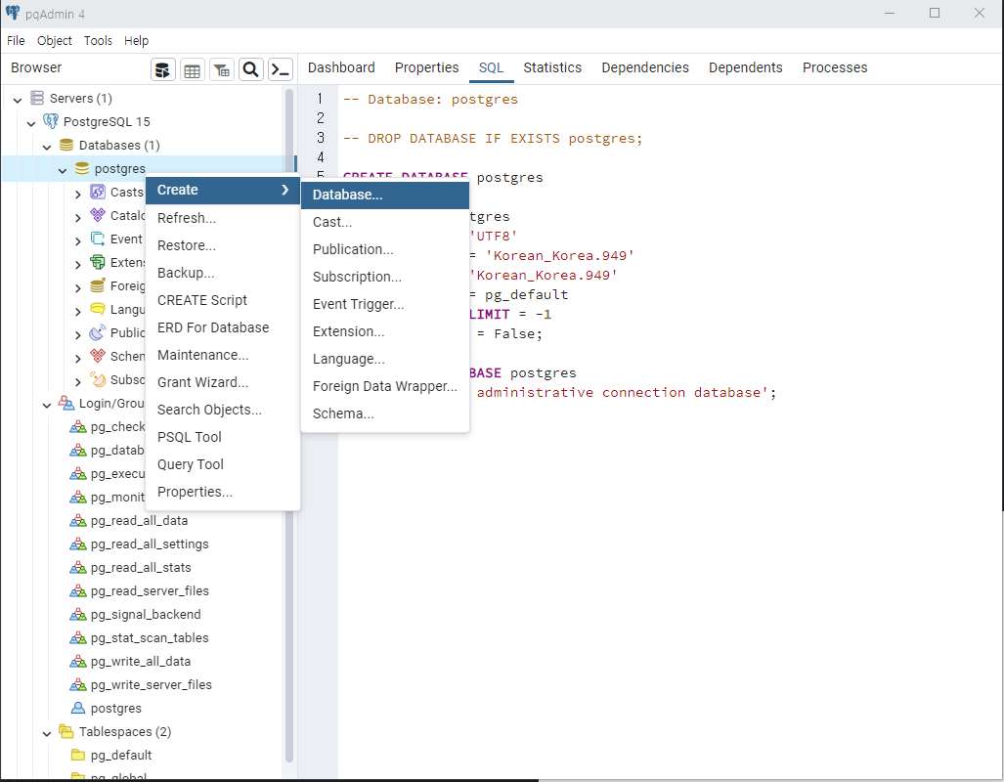1004x782 pixels.
Task: Collapse the Login/Group Roles node
Action: 47,405
